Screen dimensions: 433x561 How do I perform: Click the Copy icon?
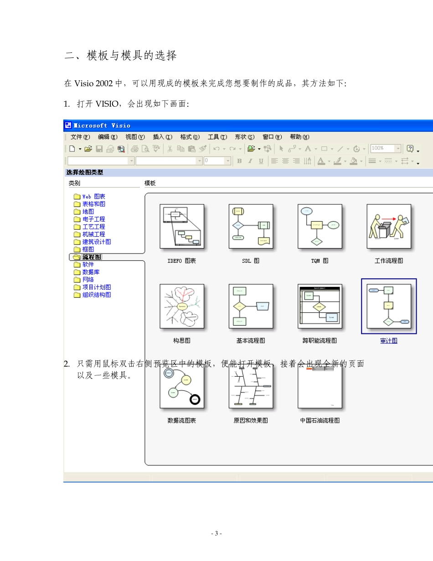180,149
